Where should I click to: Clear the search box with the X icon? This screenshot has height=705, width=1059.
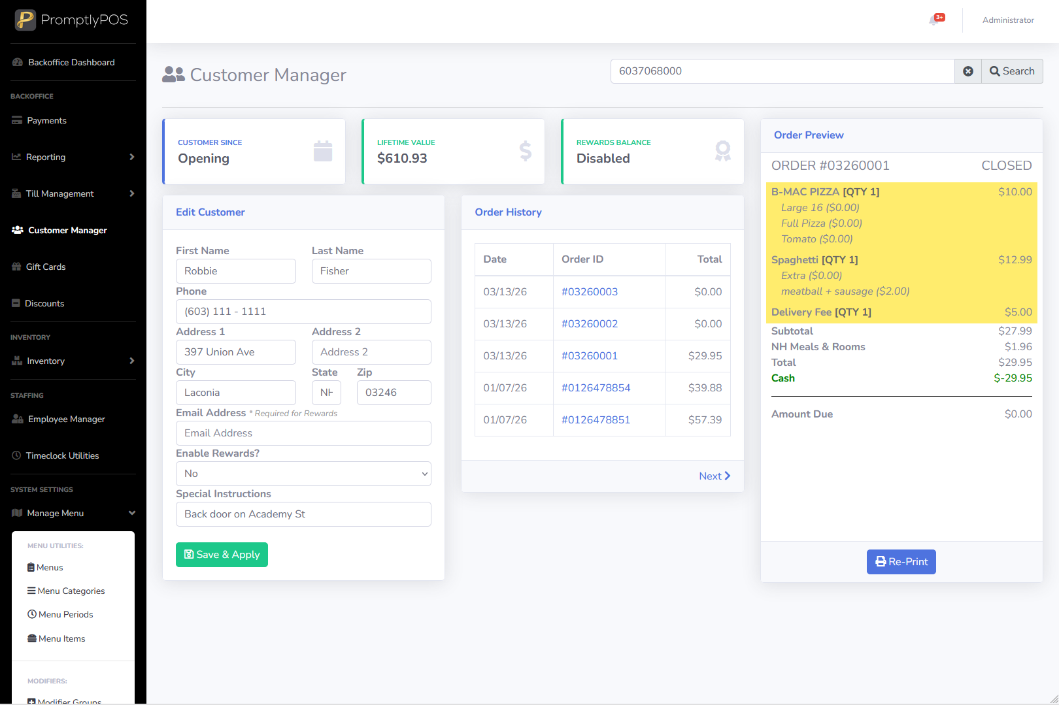(968, 71)
